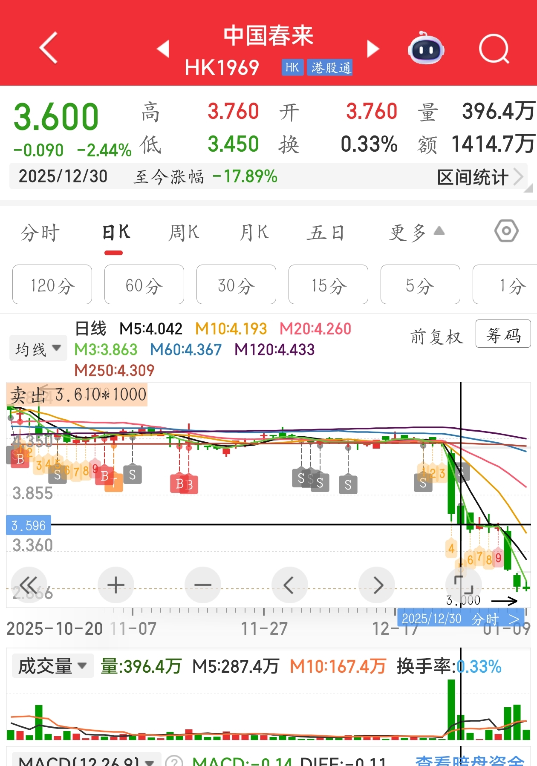Expand the 更多 more periods menu
The image size is (537, 766).
pyautogui.click(x=417, y=233)
